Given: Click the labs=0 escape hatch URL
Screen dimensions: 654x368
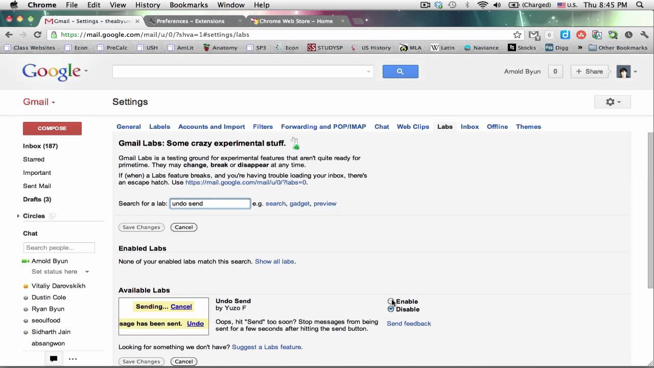Looking at the screenshot, I should (246, 182).
